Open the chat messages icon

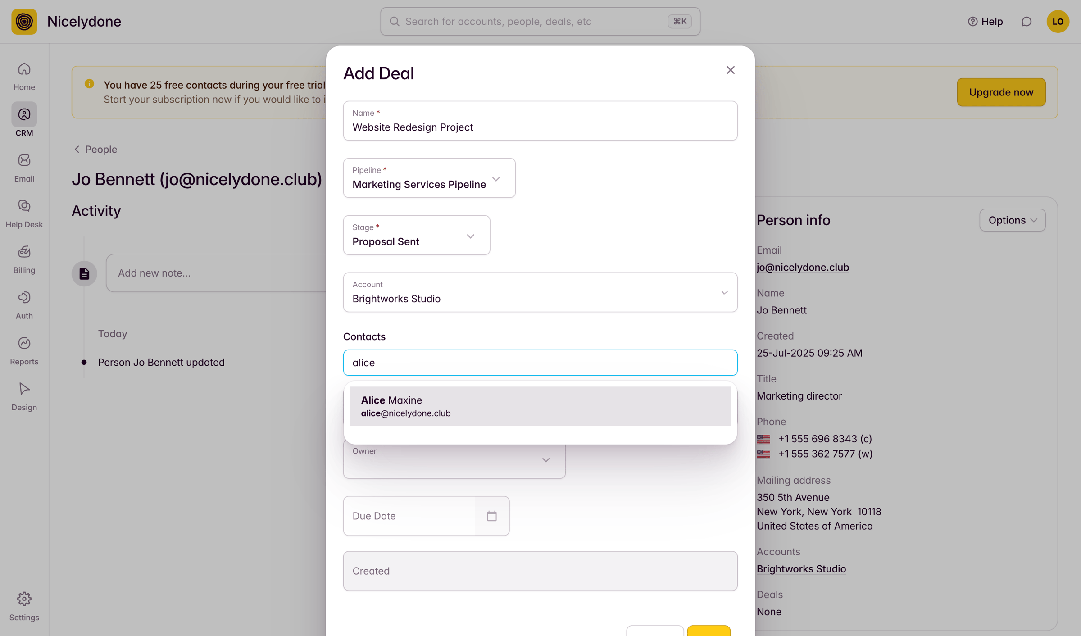[x=1026, y=22]
